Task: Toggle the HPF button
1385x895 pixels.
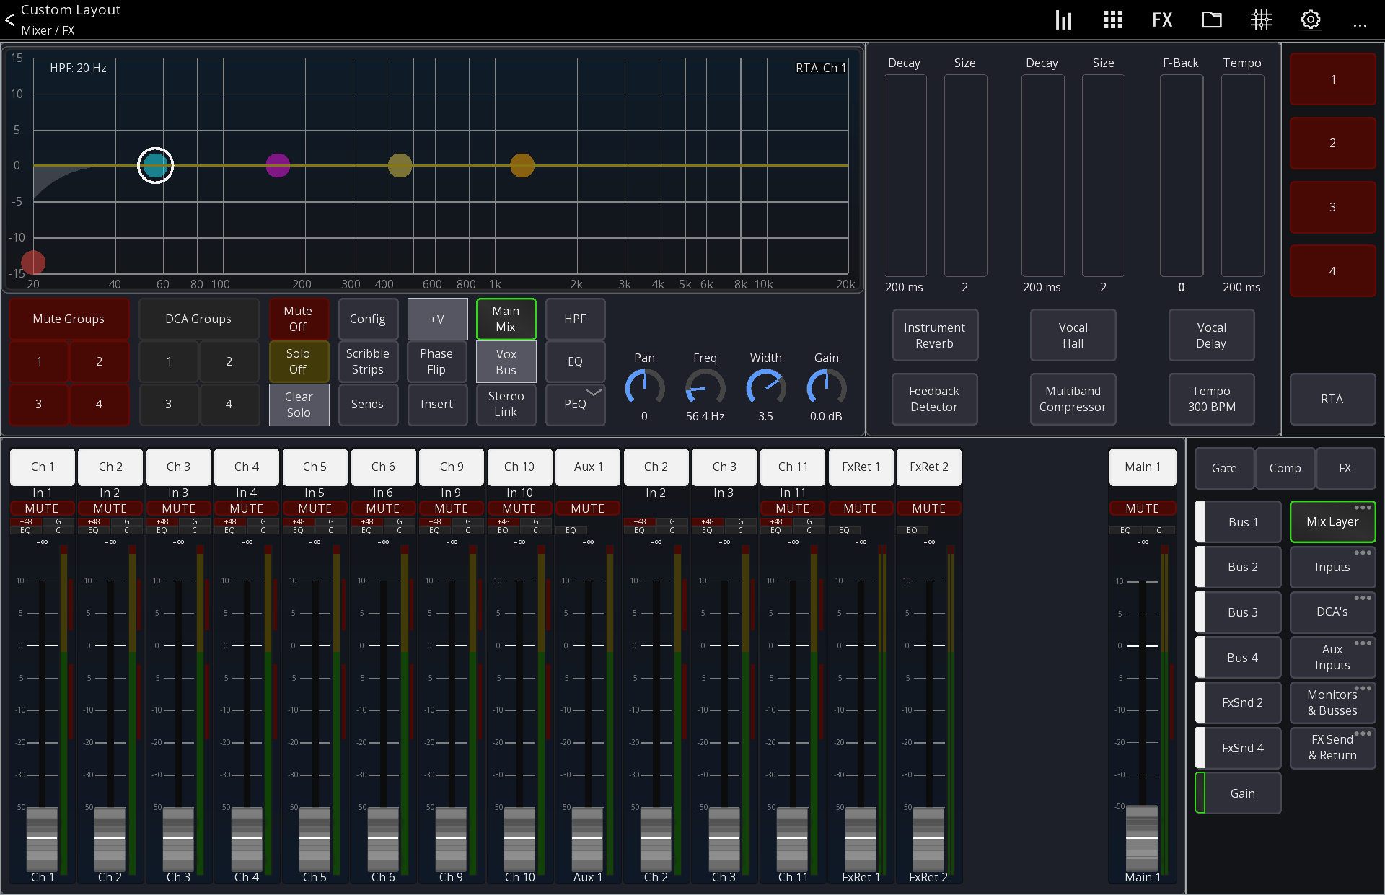Action: click(575, 319)
